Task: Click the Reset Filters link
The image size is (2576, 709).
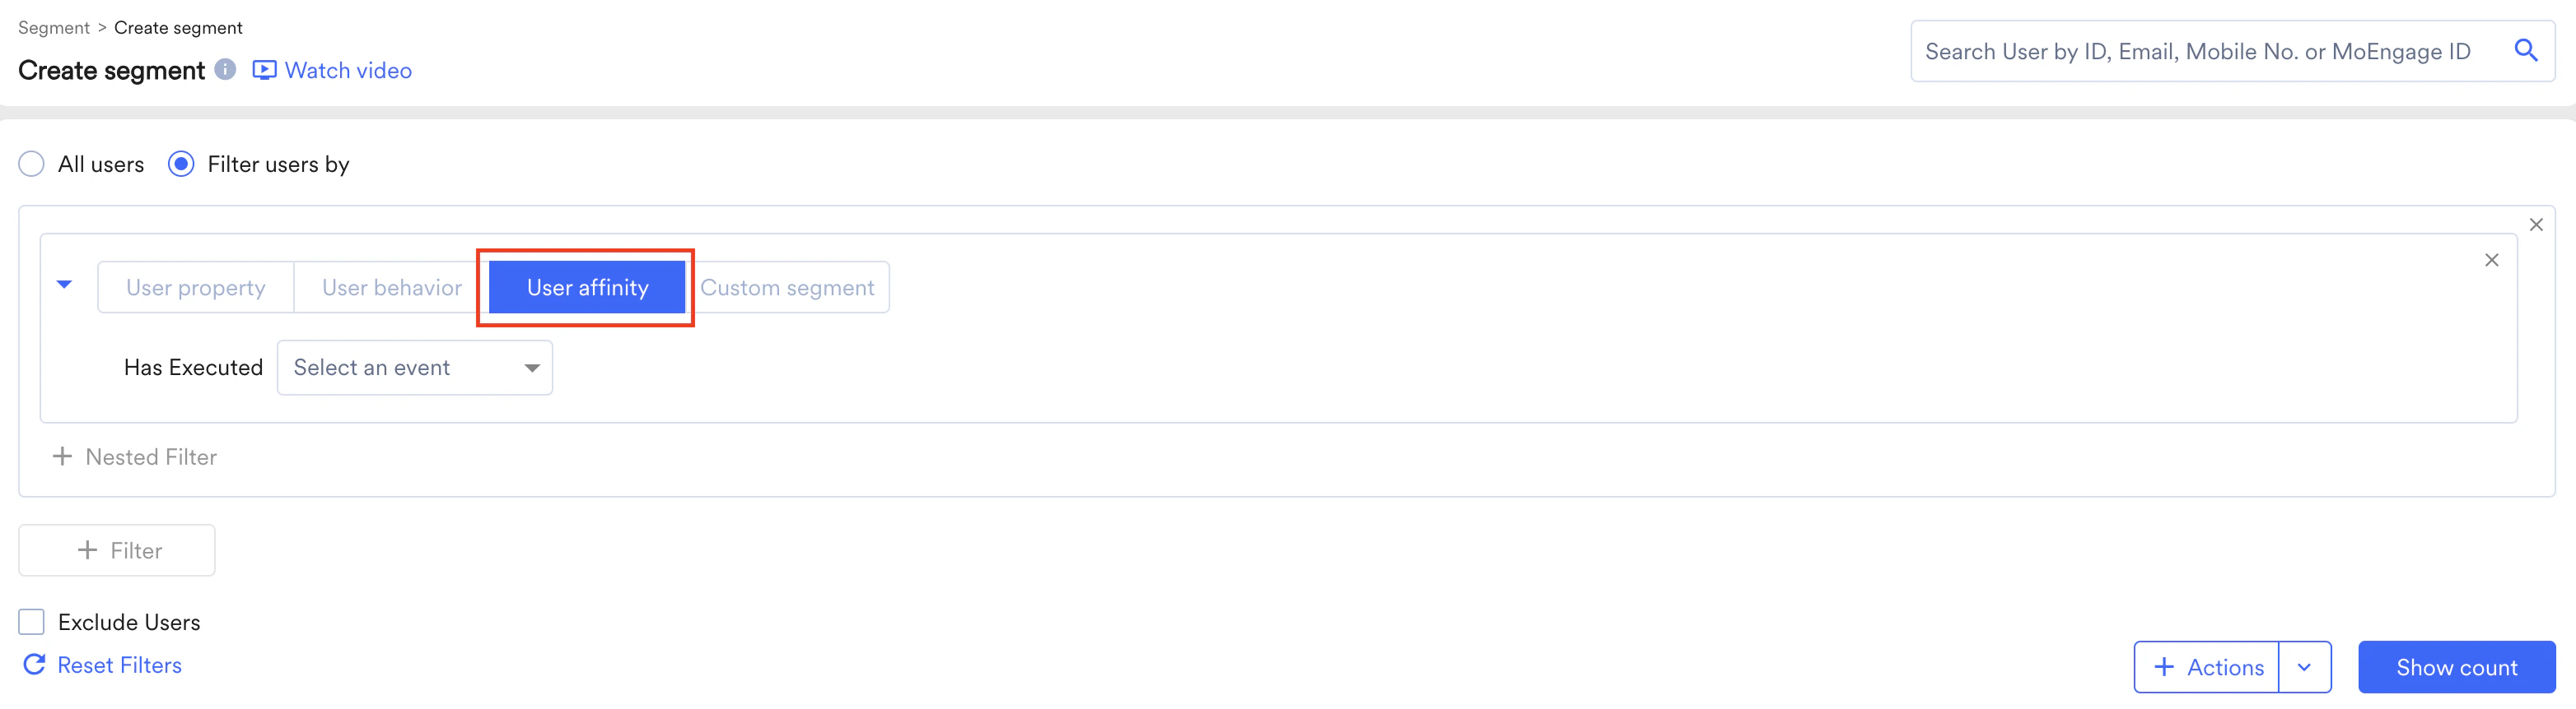Action: [x=119, y=664]
